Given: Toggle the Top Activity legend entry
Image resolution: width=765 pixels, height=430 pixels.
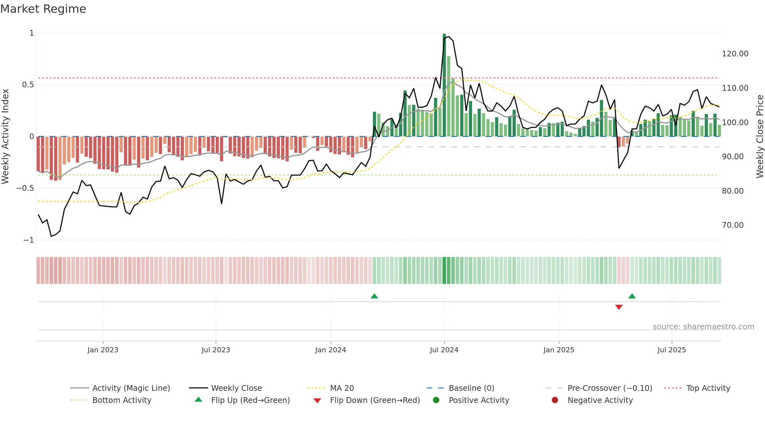Looking at the screenshot, I should (697, 388).
